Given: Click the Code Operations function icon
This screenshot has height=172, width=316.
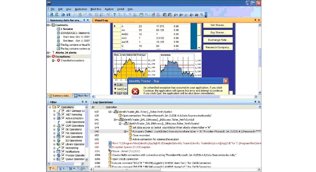Looking at the screenshot, I should [58, 122].
